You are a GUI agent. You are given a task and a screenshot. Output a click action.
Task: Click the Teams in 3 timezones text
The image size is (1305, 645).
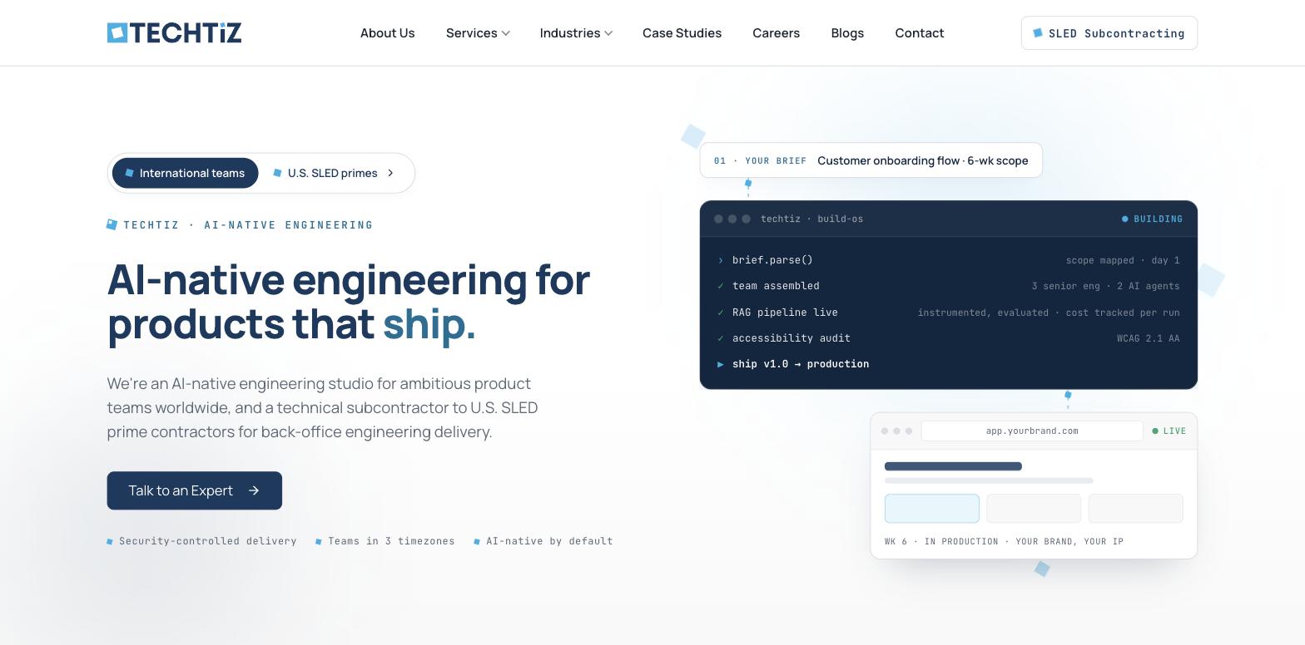click(391, 541)
